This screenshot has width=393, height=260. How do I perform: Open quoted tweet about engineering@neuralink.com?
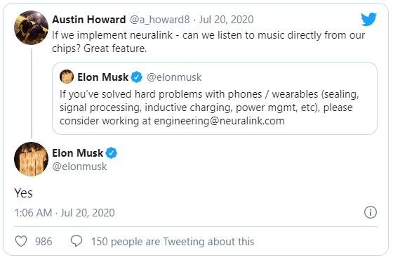tap(215, 98)
